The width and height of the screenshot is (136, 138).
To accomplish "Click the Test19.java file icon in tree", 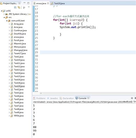I will [12, 86].
